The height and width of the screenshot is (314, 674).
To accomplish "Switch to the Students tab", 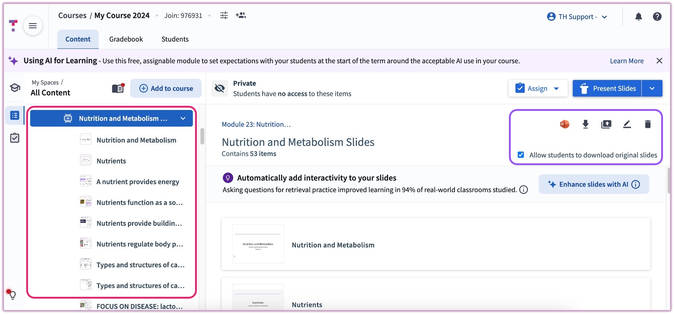I will [x=175, y=39].
